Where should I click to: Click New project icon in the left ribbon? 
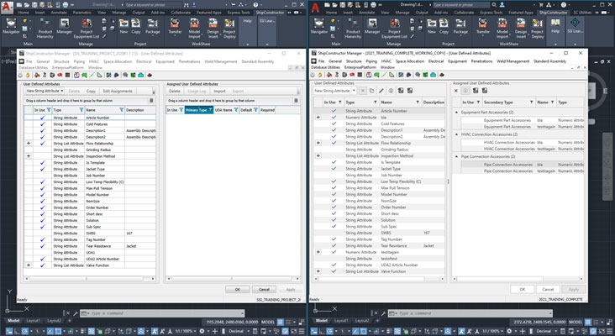click(124, 26)
